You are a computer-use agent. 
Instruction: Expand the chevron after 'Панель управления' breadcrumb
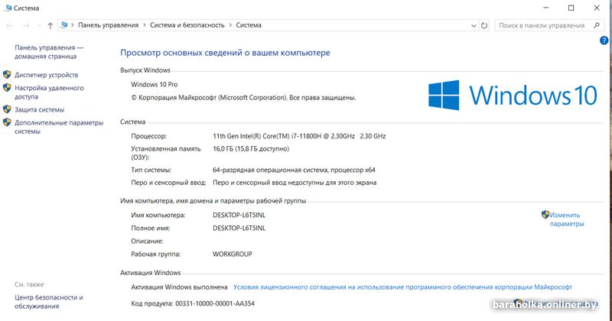coord(145,25)
